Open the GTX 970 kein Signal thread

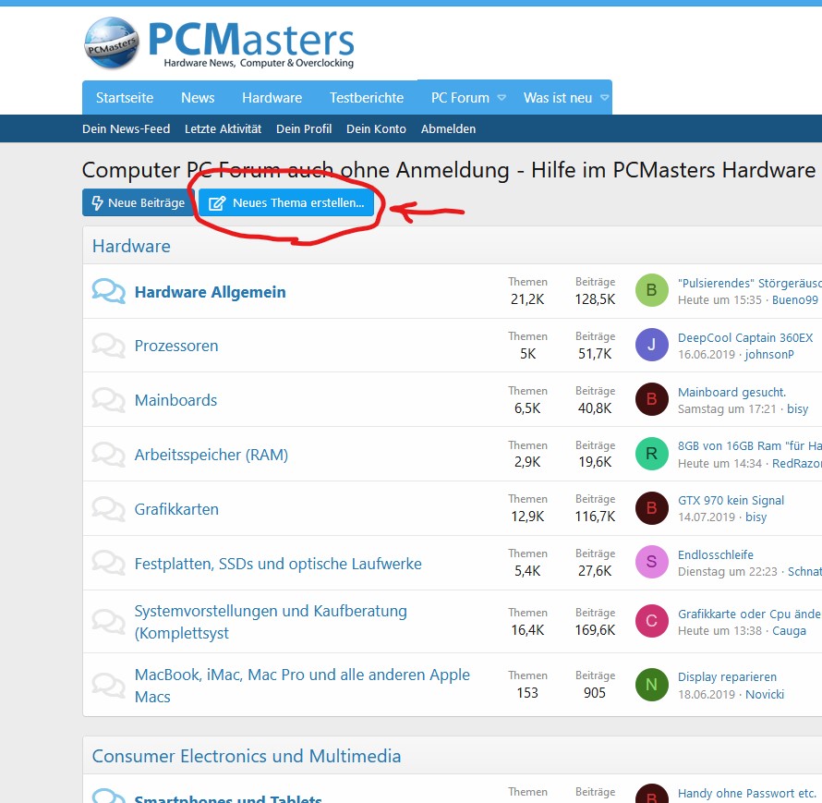click(x=731, y=500)
